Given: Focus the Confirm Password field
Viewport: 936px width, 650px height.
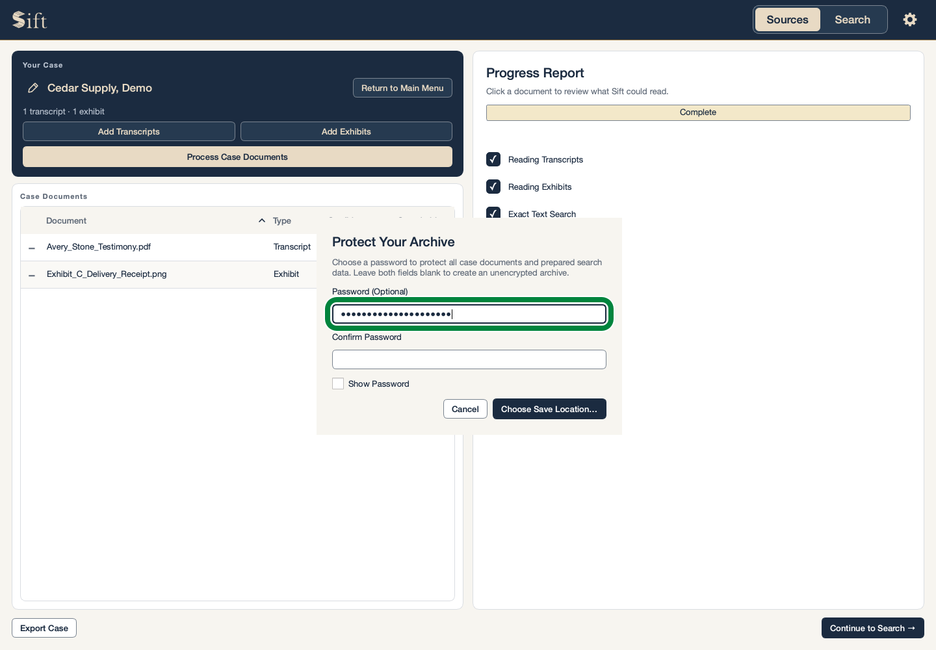Looking at the screenshot, I should pyautogui.click(x=469, y=359).
